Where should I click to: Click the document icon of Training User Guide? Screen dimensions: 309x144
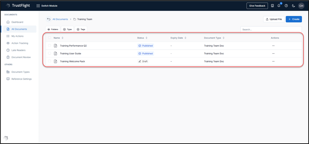56,54
